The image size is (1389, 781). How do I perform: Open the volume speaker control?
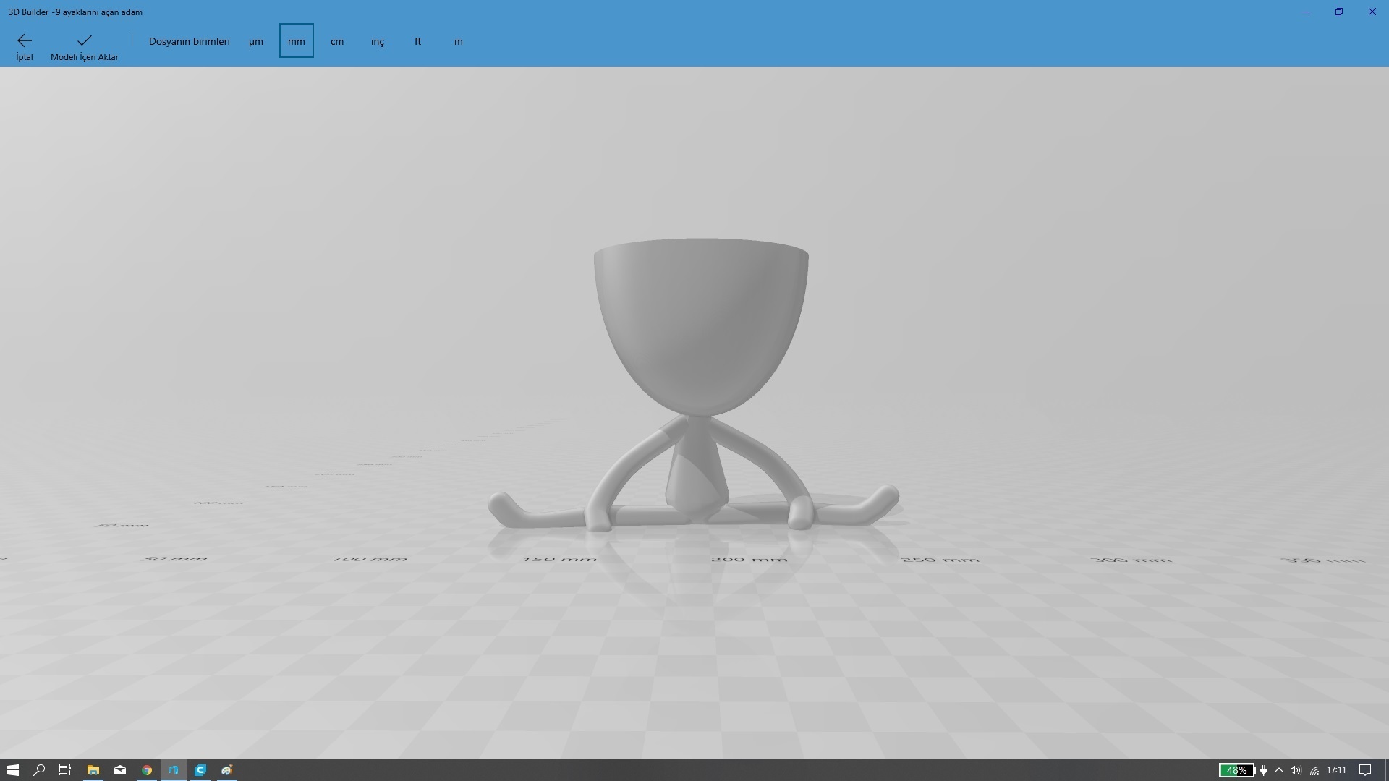(x=1296, y=770)
